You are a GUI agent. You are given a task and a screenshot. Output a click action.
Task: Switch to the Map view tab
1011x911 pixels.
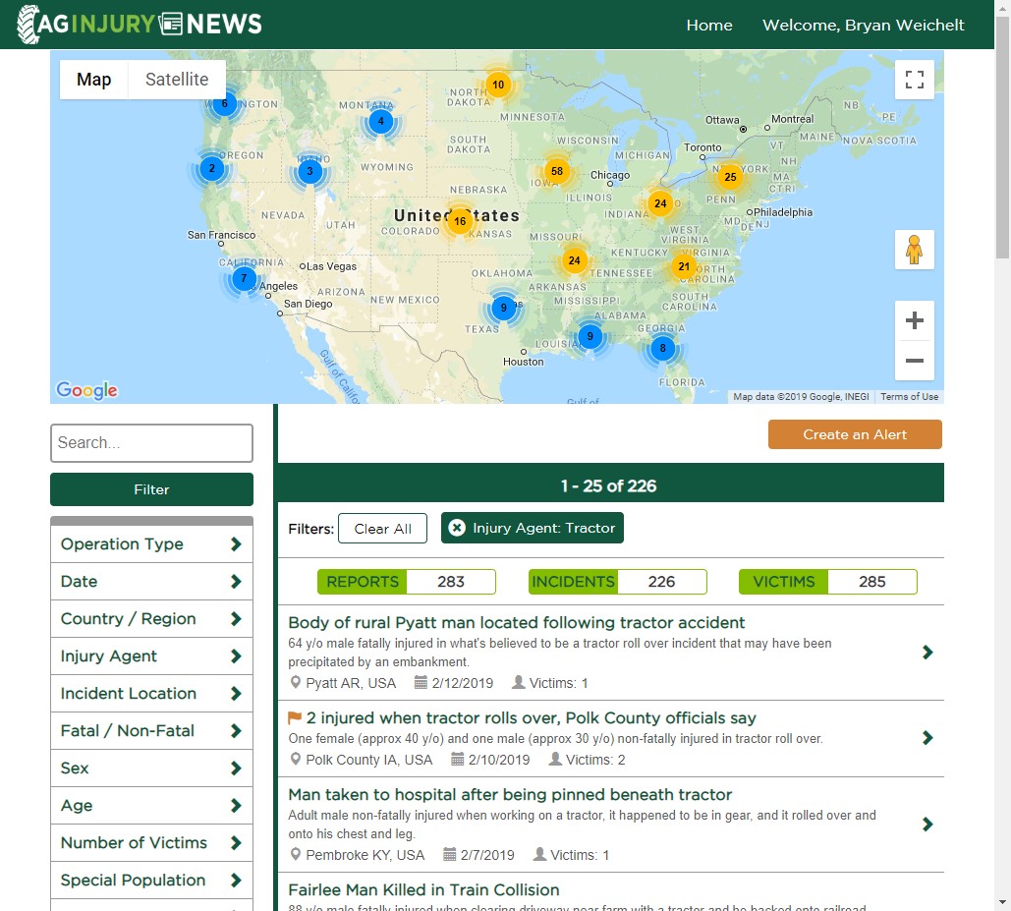pyautogui.click(x=94, y=80)
